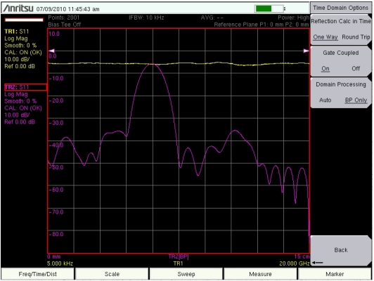This screenshot has height=281, width=374.
Task: Open the Marker menu
Action: [x=335, y=274]
